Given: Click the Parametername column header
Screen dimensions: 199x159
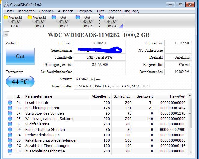Looking at the screenshot, I should click(x=57, y=96).
